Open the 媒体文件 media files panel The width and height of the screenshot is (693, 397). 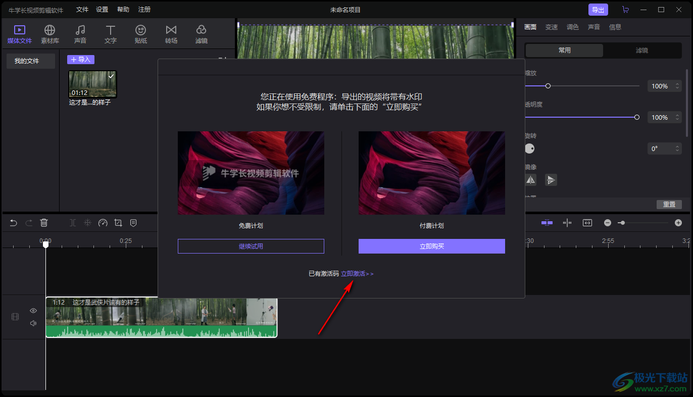point(19,34)
